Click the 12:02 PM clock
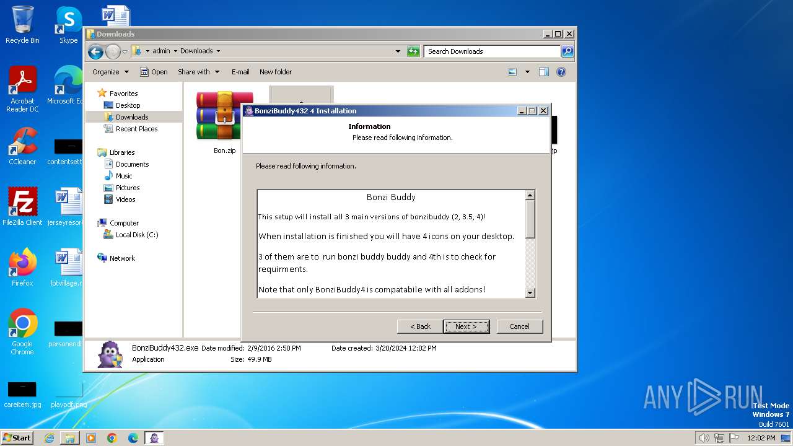Viewport: 793px width, 446px height. point(761,438)
